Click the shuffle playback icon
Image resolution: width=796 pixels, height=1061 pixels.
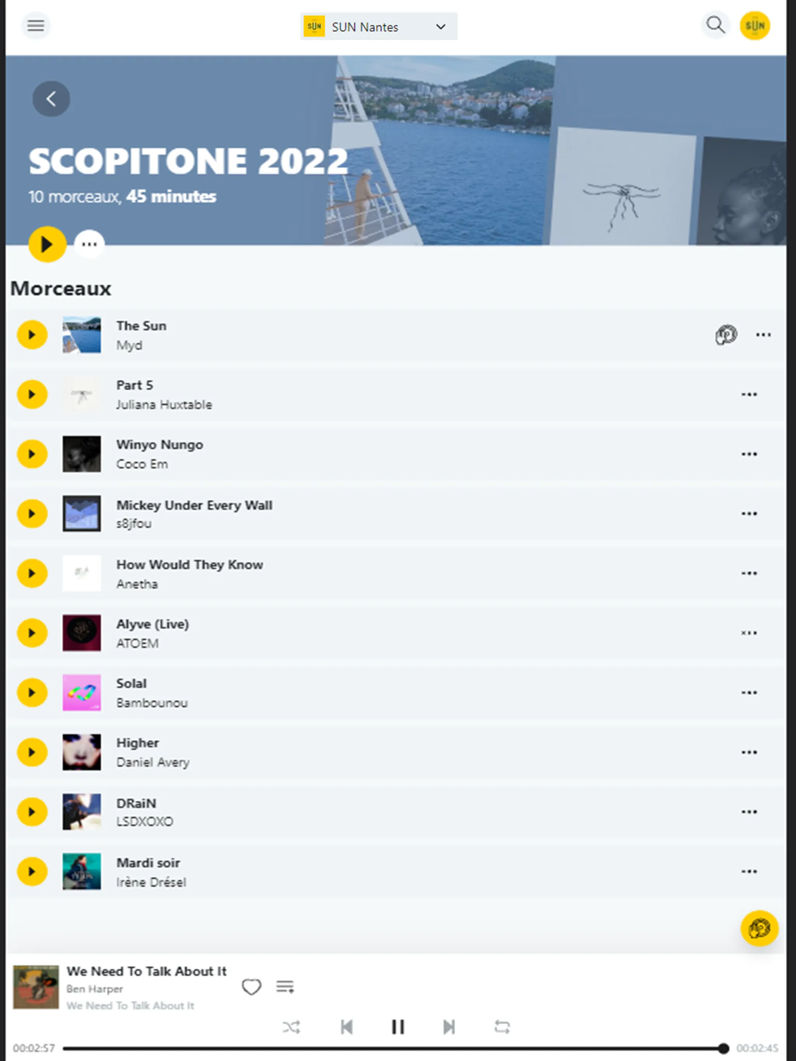(x=294, y=1027)
